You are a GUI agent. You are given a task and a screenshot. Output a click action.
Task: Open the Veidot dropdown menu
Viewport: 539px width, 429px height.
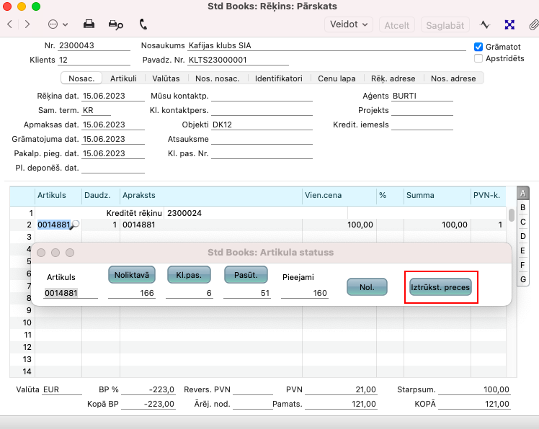pos(349,24)
